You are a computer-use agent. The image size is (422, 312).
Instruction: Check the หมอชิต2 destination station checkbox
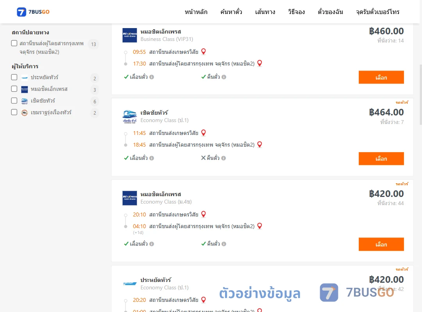[x=14, y=43]
